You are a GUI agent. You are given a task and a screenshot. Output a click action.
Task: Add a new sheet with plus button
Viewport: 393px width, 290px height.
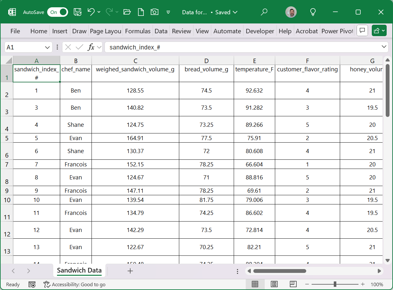130,271
